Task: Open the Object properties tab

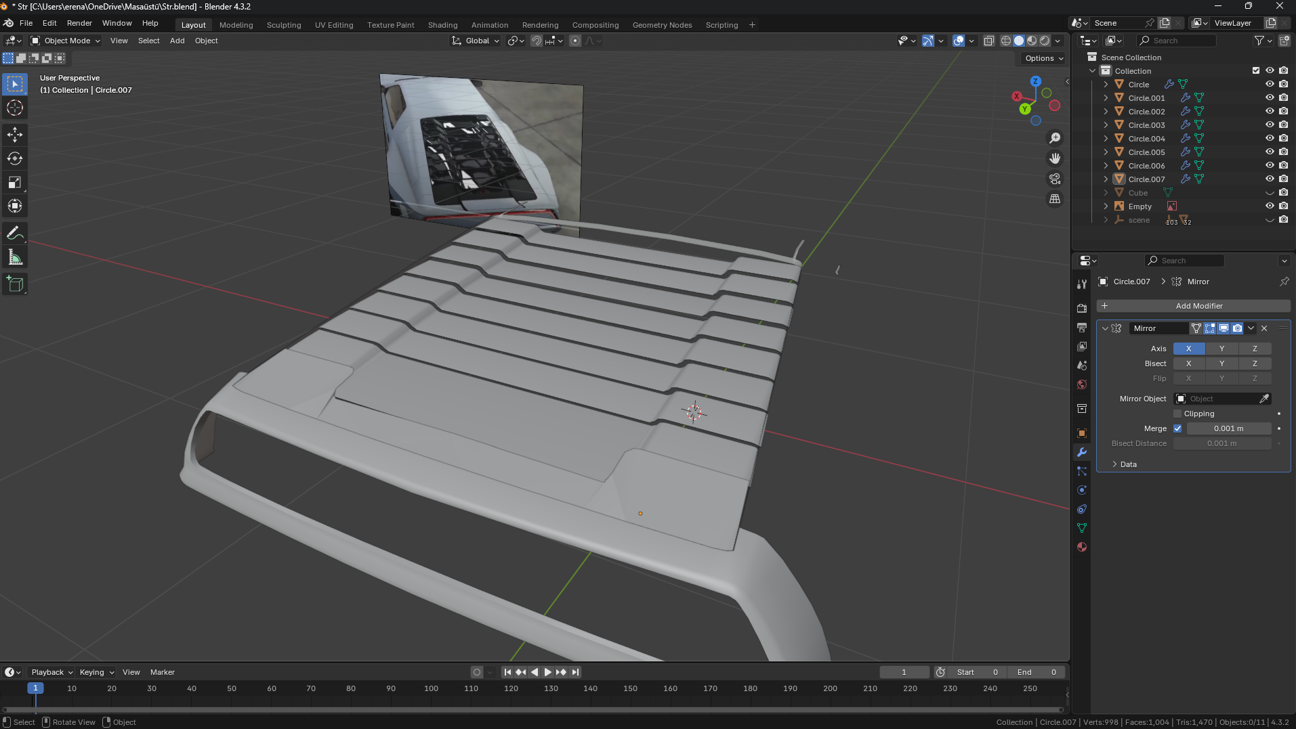Action: 1082,433
